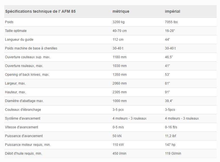
Task: Select 'Longueur du guide' label
Action: pos(19,40)
